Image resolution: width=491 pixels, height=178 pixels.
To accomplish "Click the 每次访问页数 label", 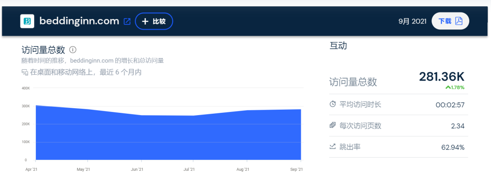I will pyautogui.click(x=360, y=125).
